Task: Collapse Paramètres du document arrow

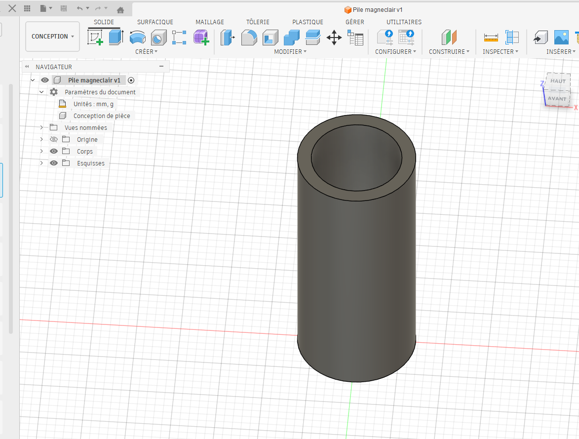Action: tap(41, 92)
